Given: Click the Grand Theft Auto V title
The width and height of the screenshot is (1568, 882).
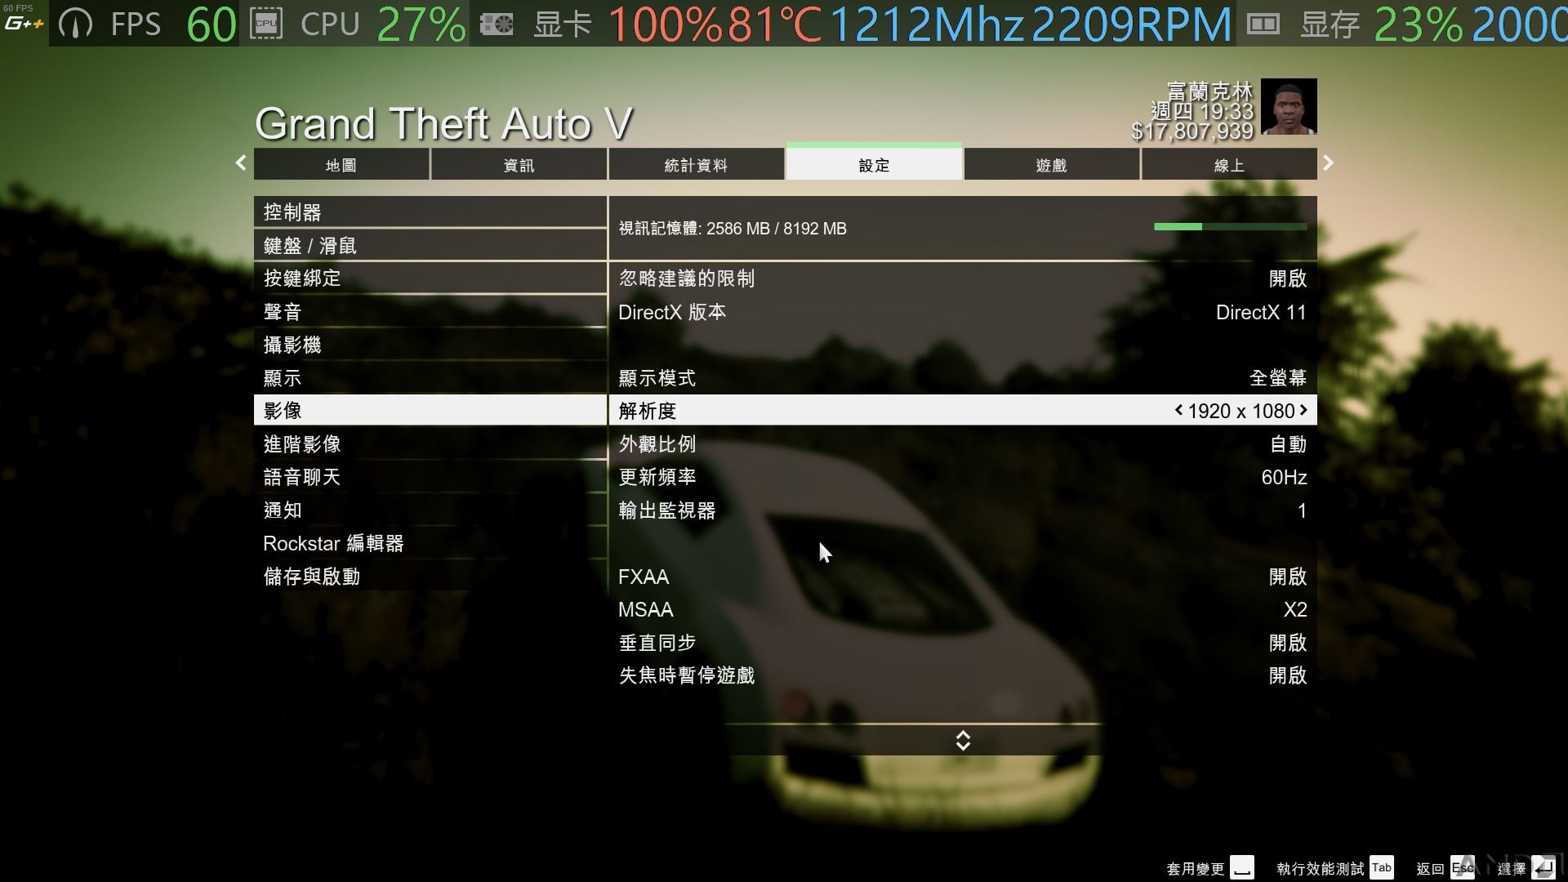Looking at the screenshot, I should pos(443,124).
